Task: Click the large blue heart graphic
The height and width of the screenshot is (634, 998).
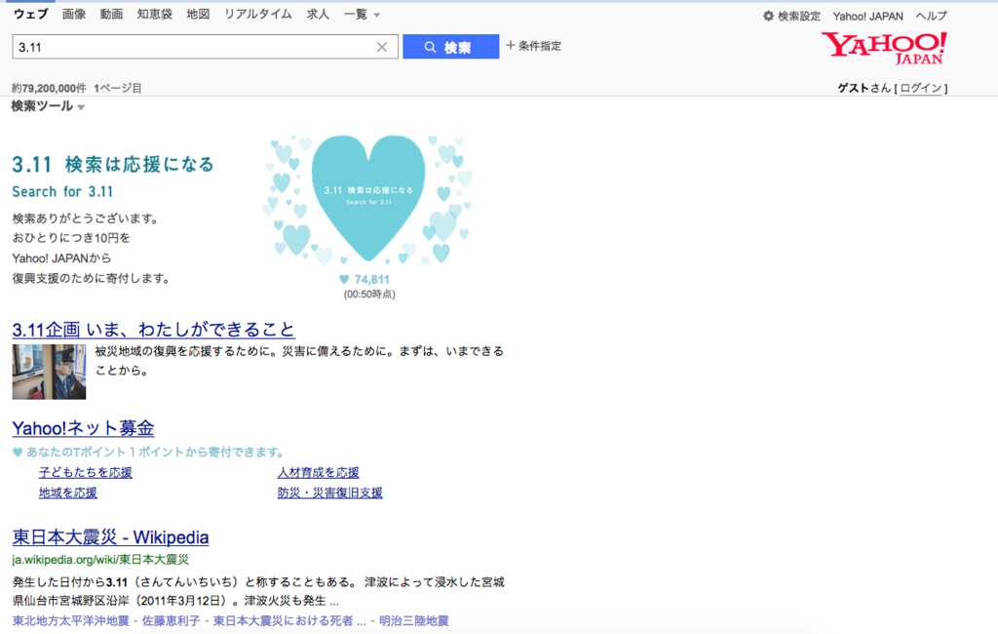Action: coord(367,198)
